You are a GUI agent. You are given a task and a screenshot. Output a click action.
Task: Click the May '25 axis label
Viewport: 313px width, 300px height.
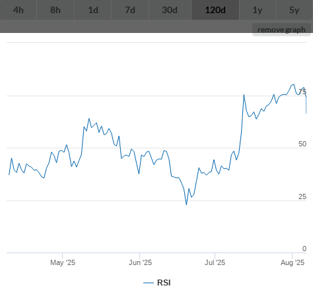coord(63,262)
